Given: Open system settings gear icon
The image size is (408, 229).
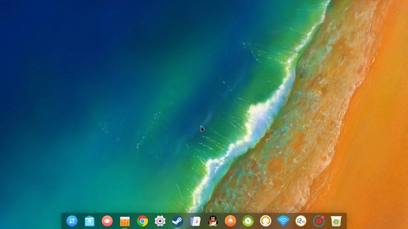Looking at the screenshot, I should click(x=160, y=221).
